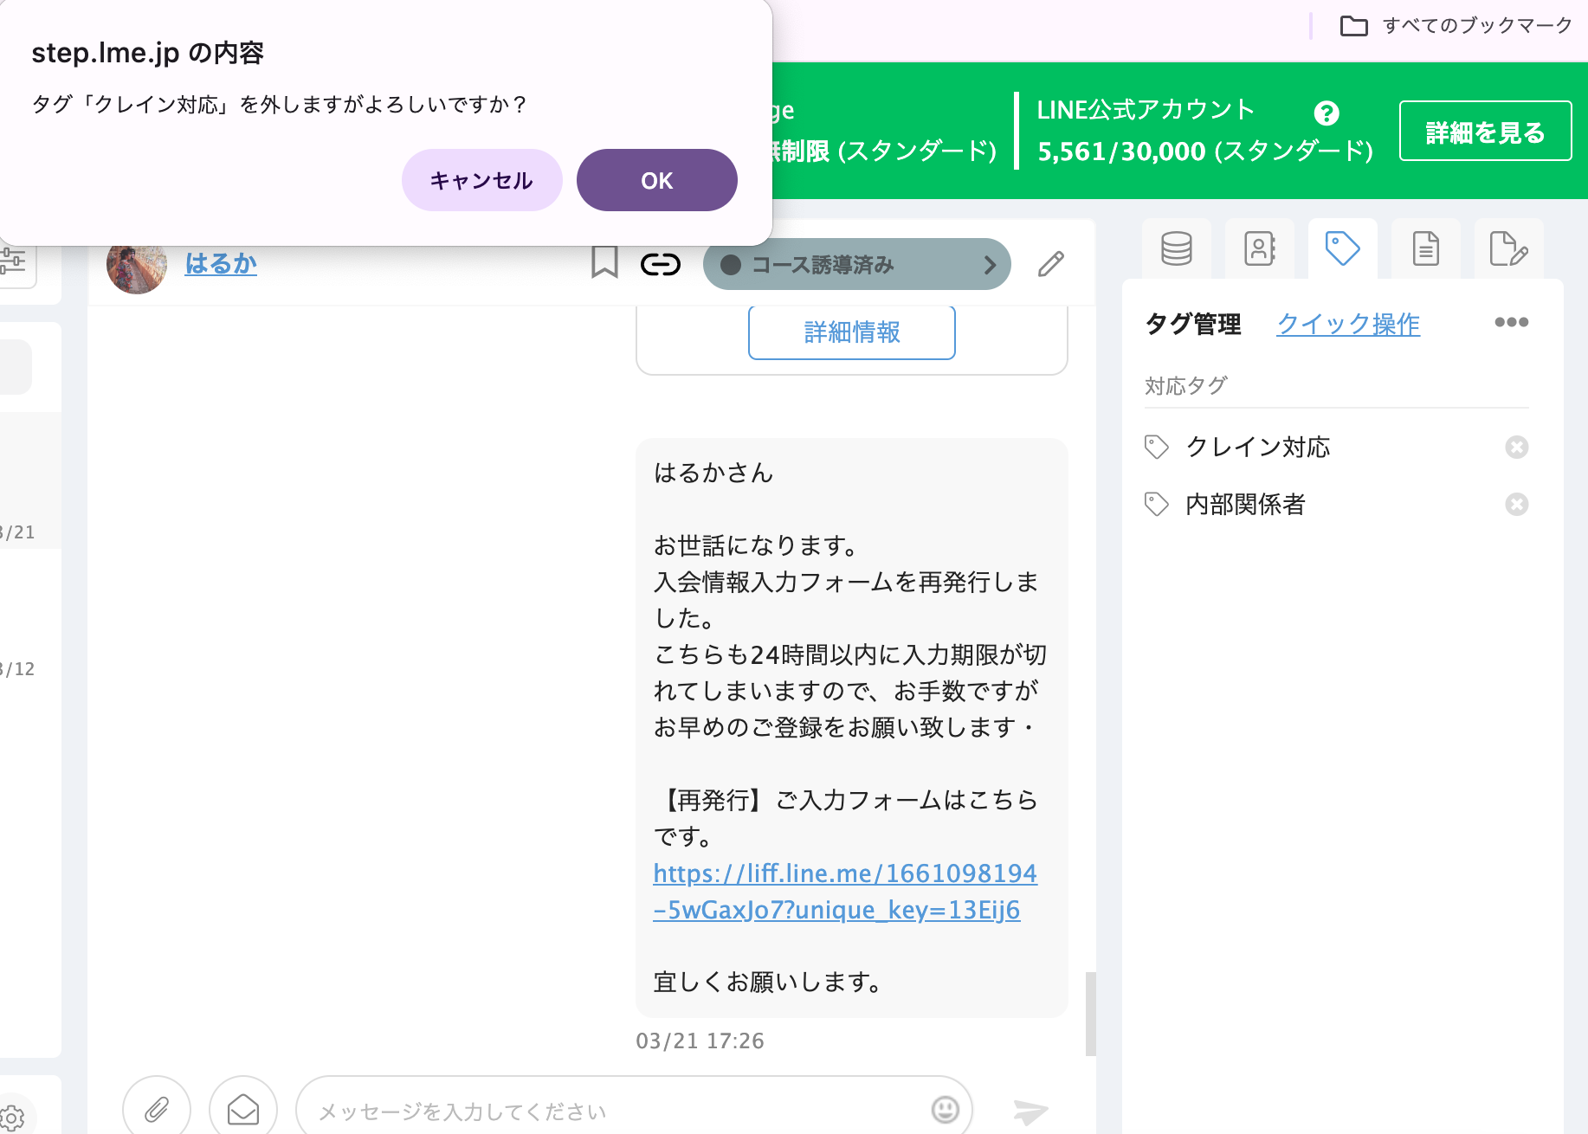Image resolution: width=1588 pixels, height=1134 pixels.
Task: Click the 詳細を見る button
Action: 1484,130
